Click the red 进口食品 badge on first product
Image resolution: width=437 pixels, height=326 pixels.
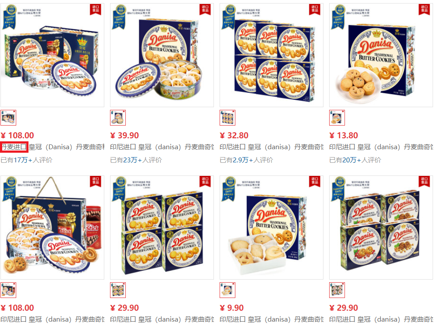[96, 9]
